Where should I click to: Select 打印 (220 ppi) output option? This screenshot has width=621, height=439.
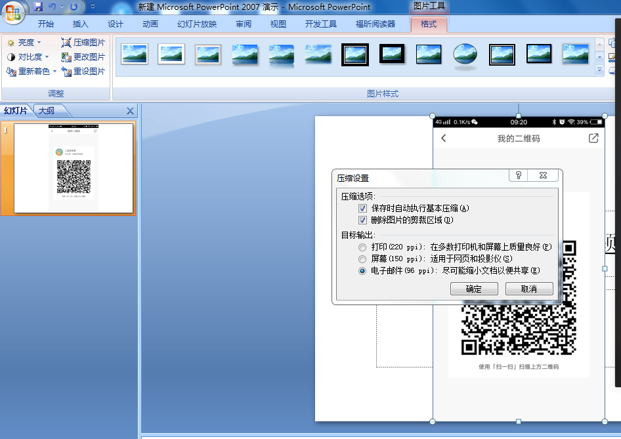tap(362, 247)
